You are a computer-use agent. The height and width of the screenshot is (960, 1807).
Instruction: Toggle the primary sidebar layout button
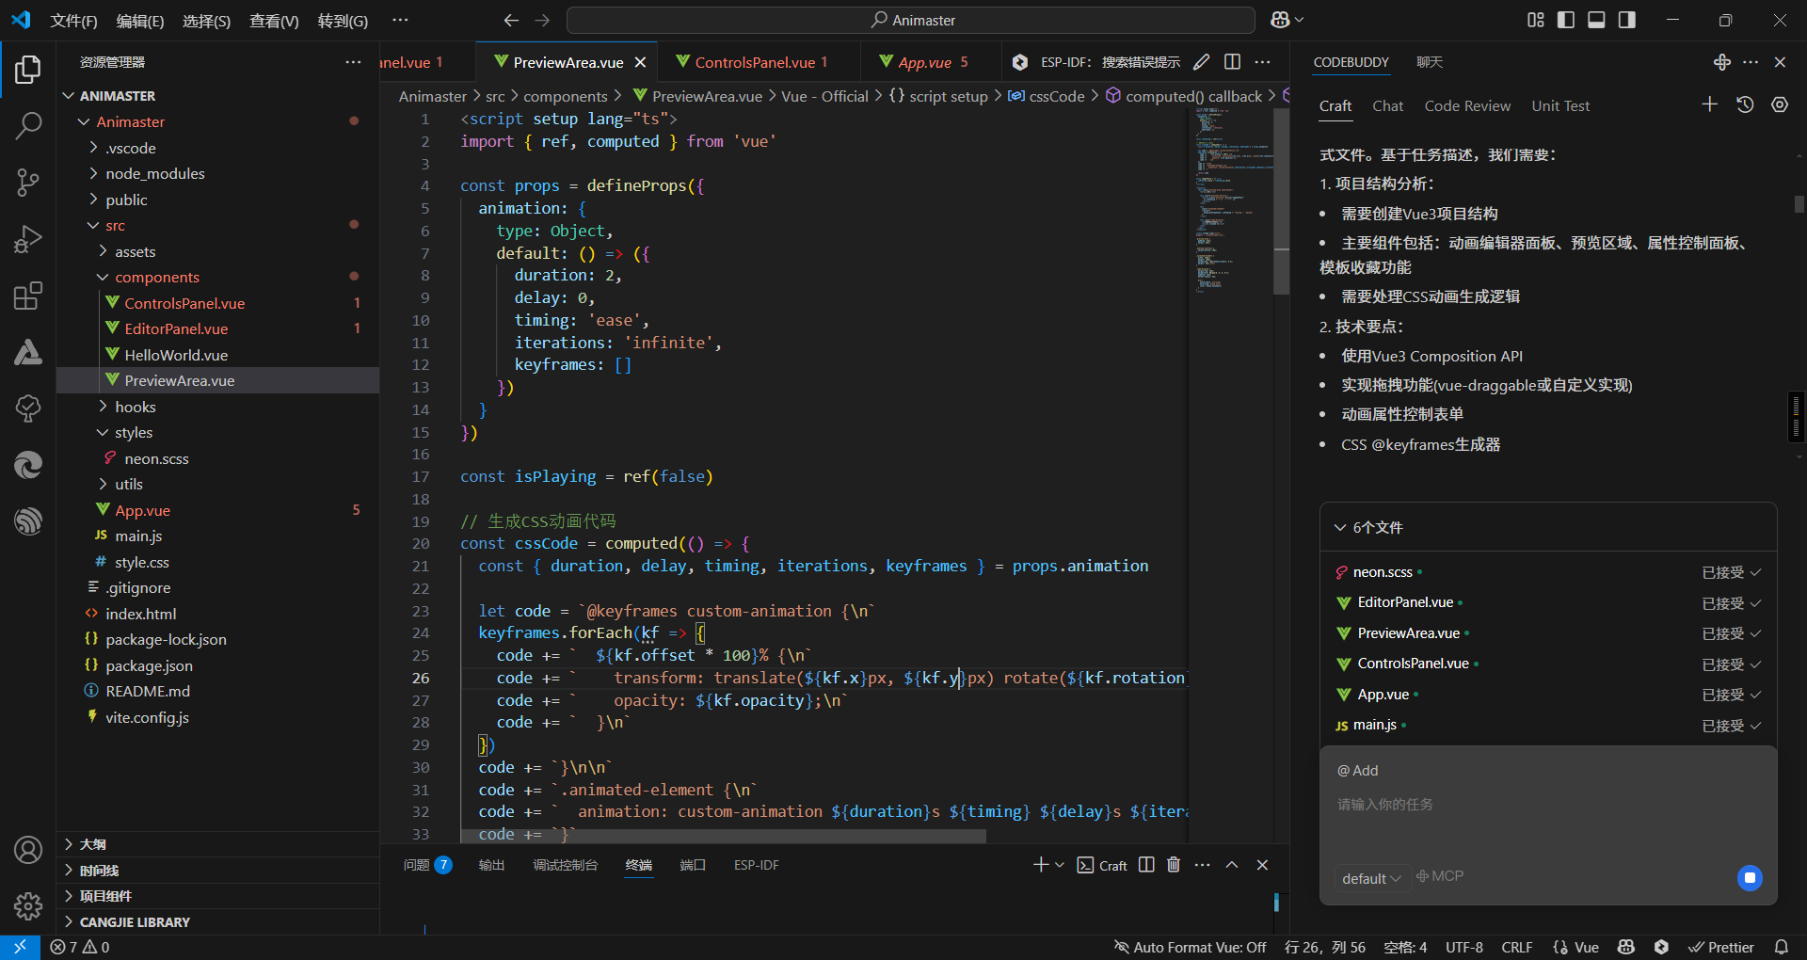click(x=1566, y=20)
